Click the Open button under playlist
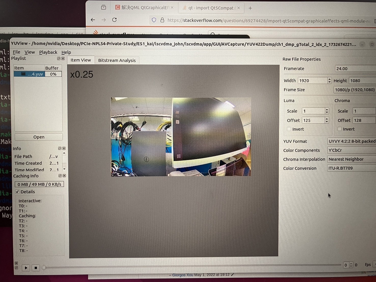Viewport: 376px width, 282px height. click(x=39, y=137)
